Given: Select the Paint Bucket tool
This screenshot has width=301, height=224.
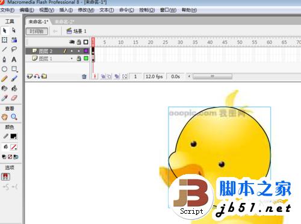Looking at the screenshot, I should 14,89.
